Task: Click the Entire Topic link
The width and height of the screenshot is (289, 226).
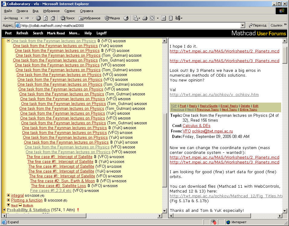Action: click(248, 110)
